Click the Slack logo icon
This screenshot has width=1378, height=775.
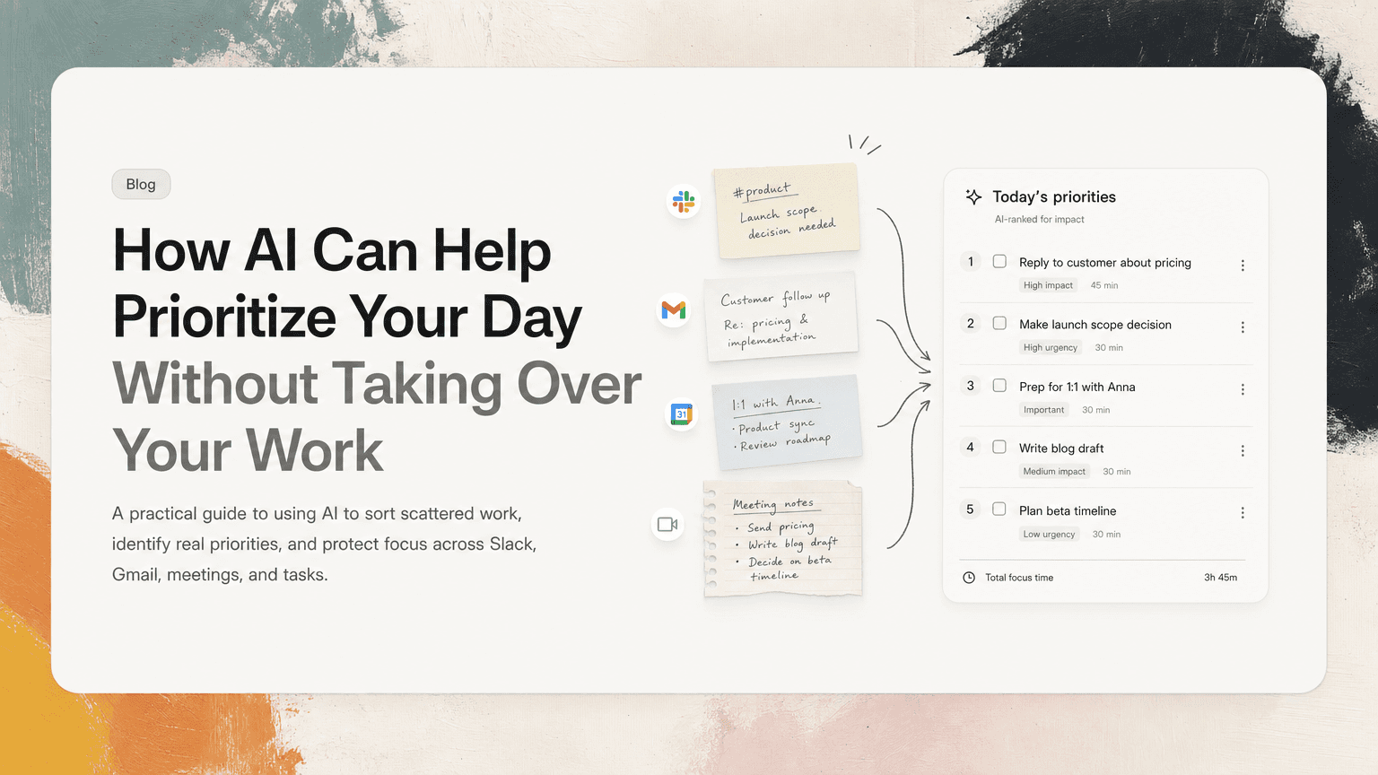point(684,202)
